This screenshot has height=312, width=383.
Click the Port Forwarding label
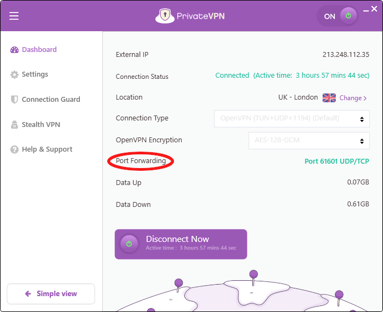click(x=141, y=161)
